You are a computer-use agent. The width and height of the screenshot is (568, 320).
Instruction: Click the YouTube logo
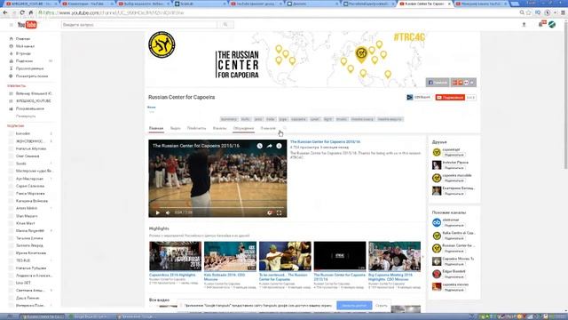(28, 25)
